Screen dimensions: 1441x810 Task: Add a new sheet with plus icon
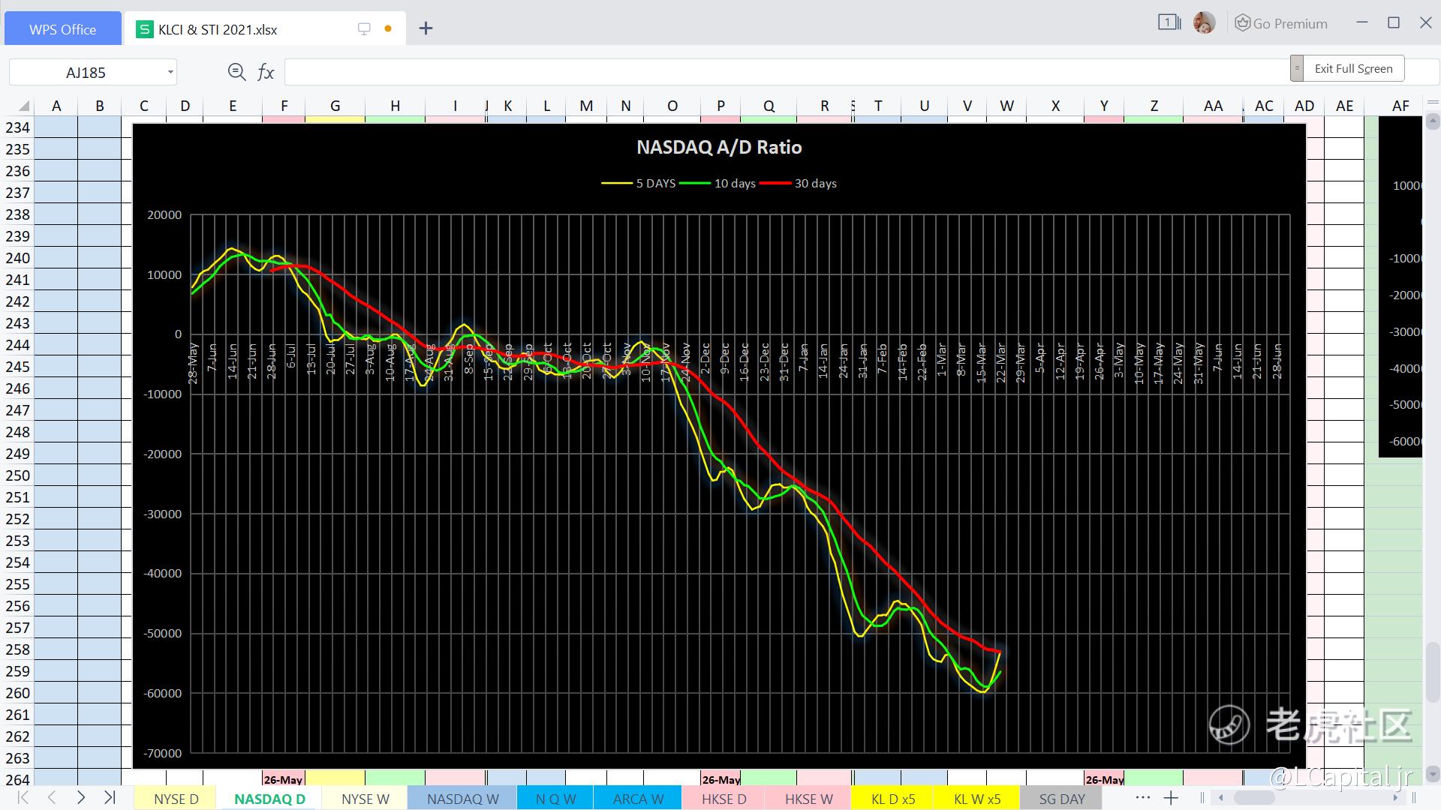pos(1171,797)
